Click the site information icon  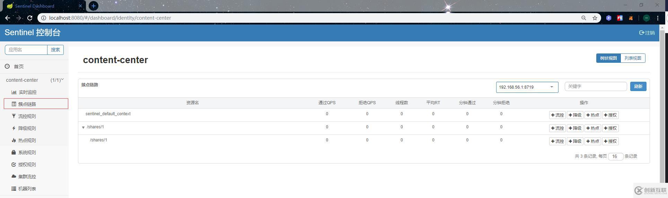[43, 18]
